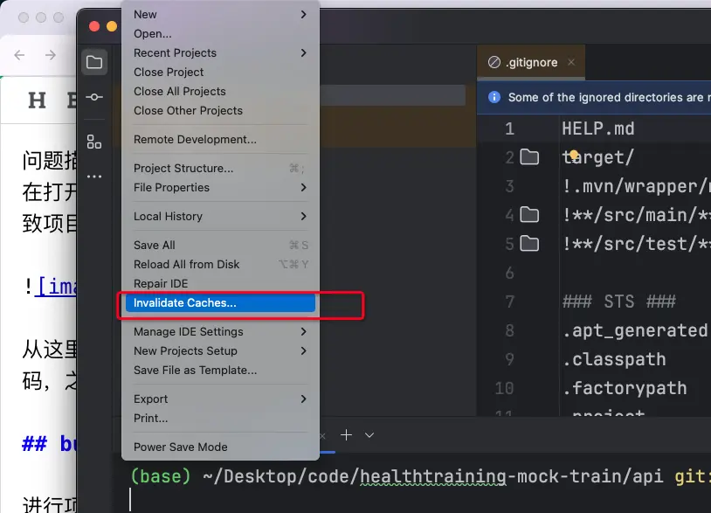Expand the Manage IDE Settings submenu
This screenshot has width=711, height=513.
(220, 331)
